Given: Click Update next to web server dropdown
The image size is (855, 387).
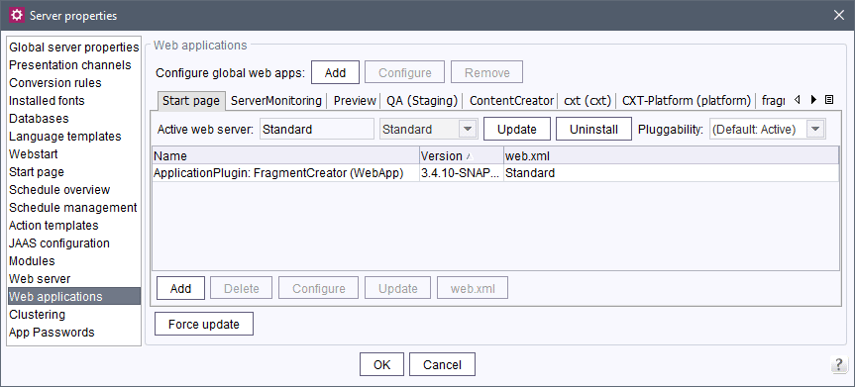Looking at the screenshot, I should (517, 130).
